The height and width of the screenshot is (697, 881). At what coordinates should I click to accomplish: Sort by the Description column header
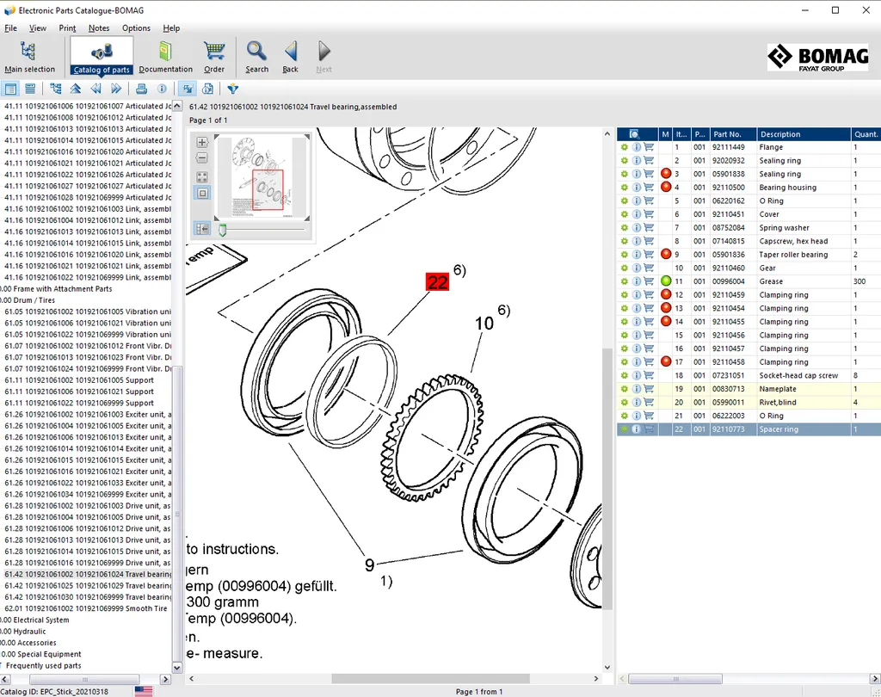pos(804,133)
